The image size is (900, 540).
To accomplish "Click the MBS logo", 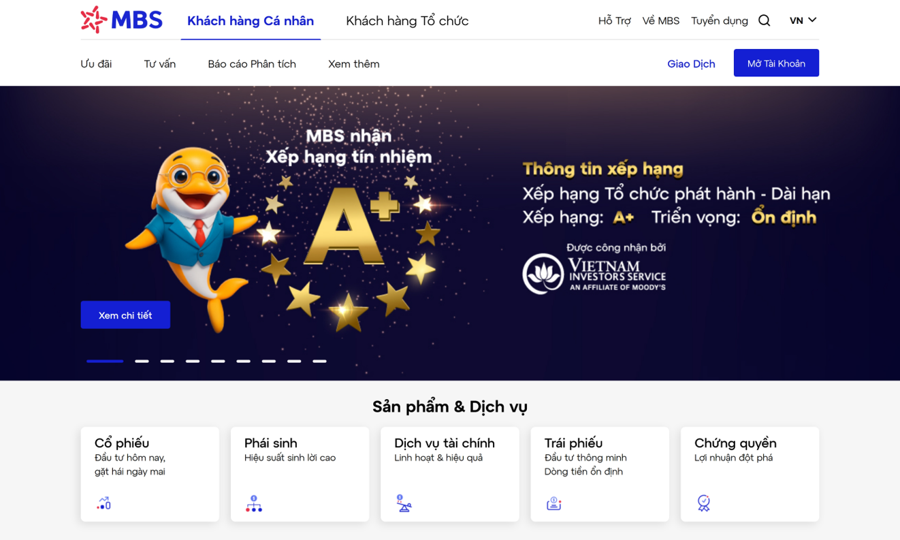I will point(121,20).
